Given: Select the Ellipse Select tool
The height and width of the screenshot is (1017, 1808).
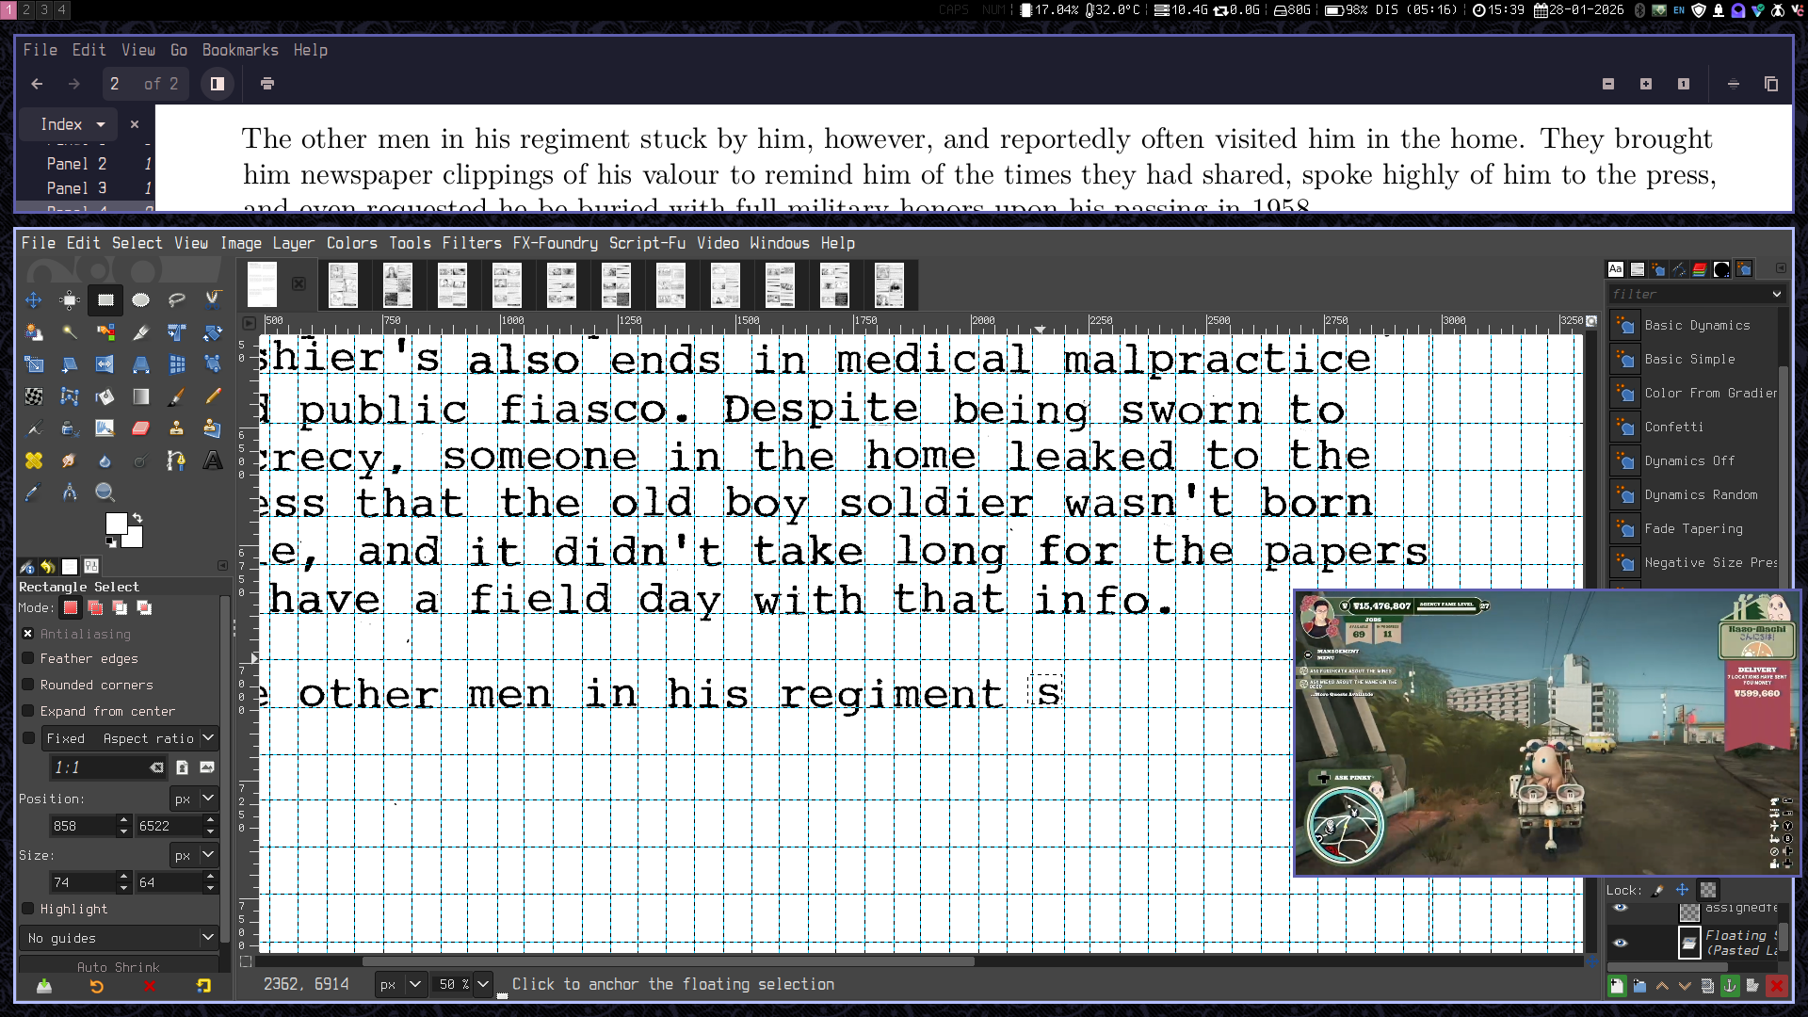Looking at the screenshot, I should (x=140, y=300).
